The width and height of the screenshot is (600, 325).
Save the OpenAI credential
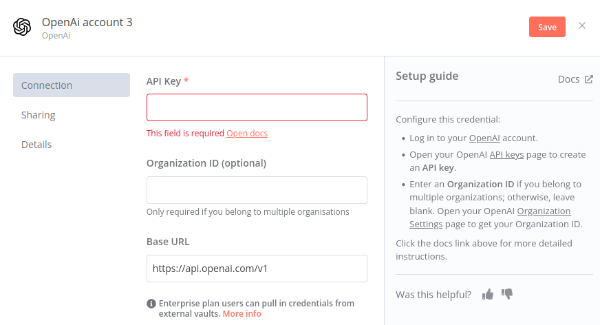click(x=547, y=27)
